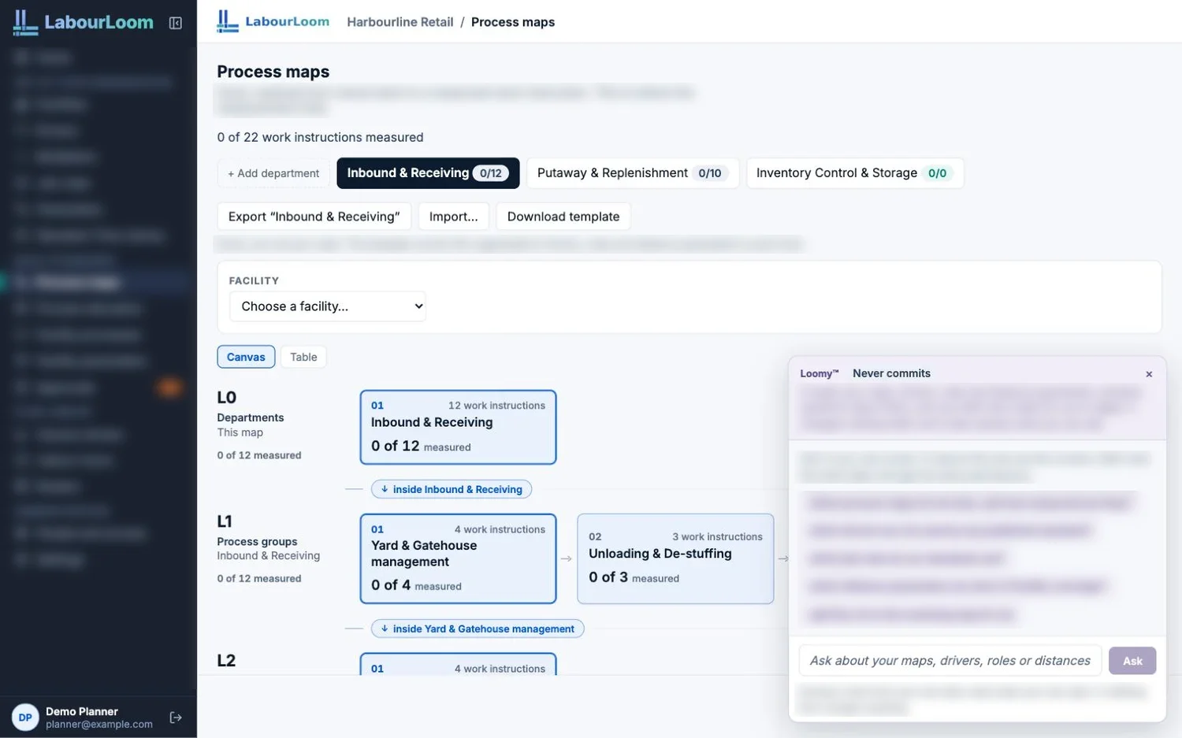Click the LabourLoom logo in the top breadcrumb bar

273,21
